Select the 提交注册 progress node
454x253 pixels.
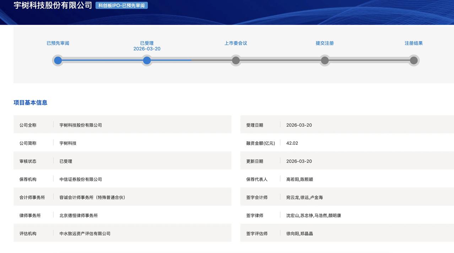324,60
